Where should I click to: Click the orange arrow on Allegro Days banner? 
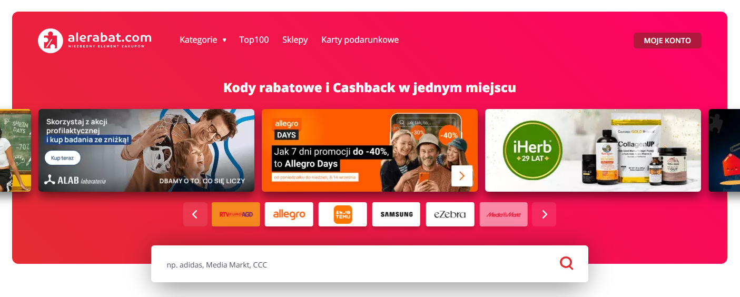[462, 176]
